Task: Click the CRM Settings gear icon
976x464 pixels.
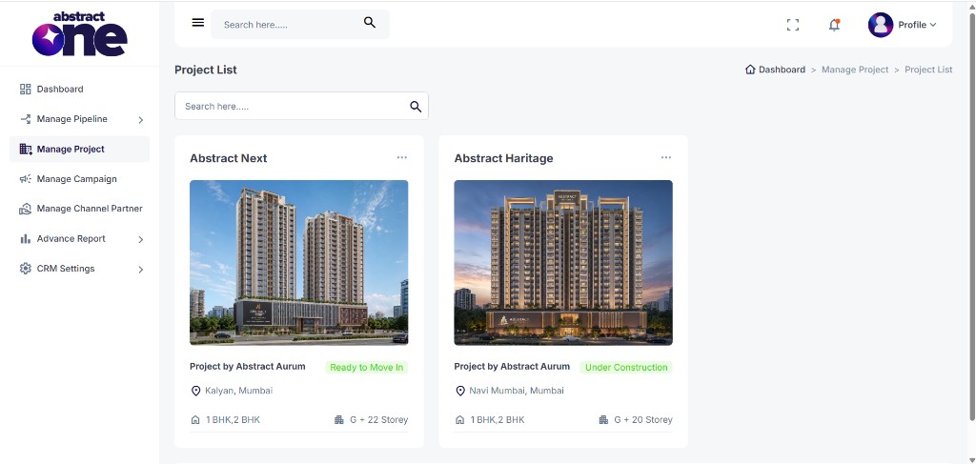Action: tap(26, 269)
